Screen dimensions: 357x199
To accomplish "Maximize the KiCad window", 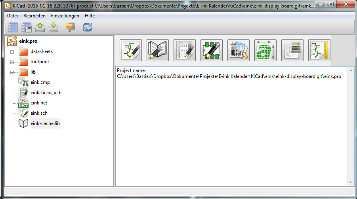I will [x=331, y=4].
